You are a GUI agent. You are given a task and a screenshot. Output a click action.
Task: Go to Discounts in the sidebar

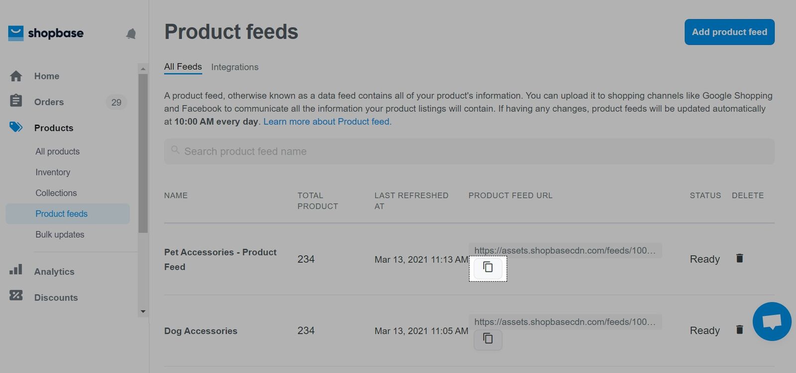pos(56,297)
